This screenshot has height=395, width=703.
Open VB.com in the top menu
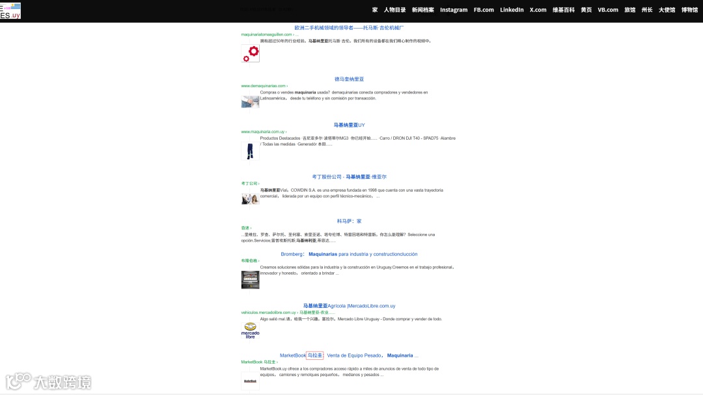[608, 10]
